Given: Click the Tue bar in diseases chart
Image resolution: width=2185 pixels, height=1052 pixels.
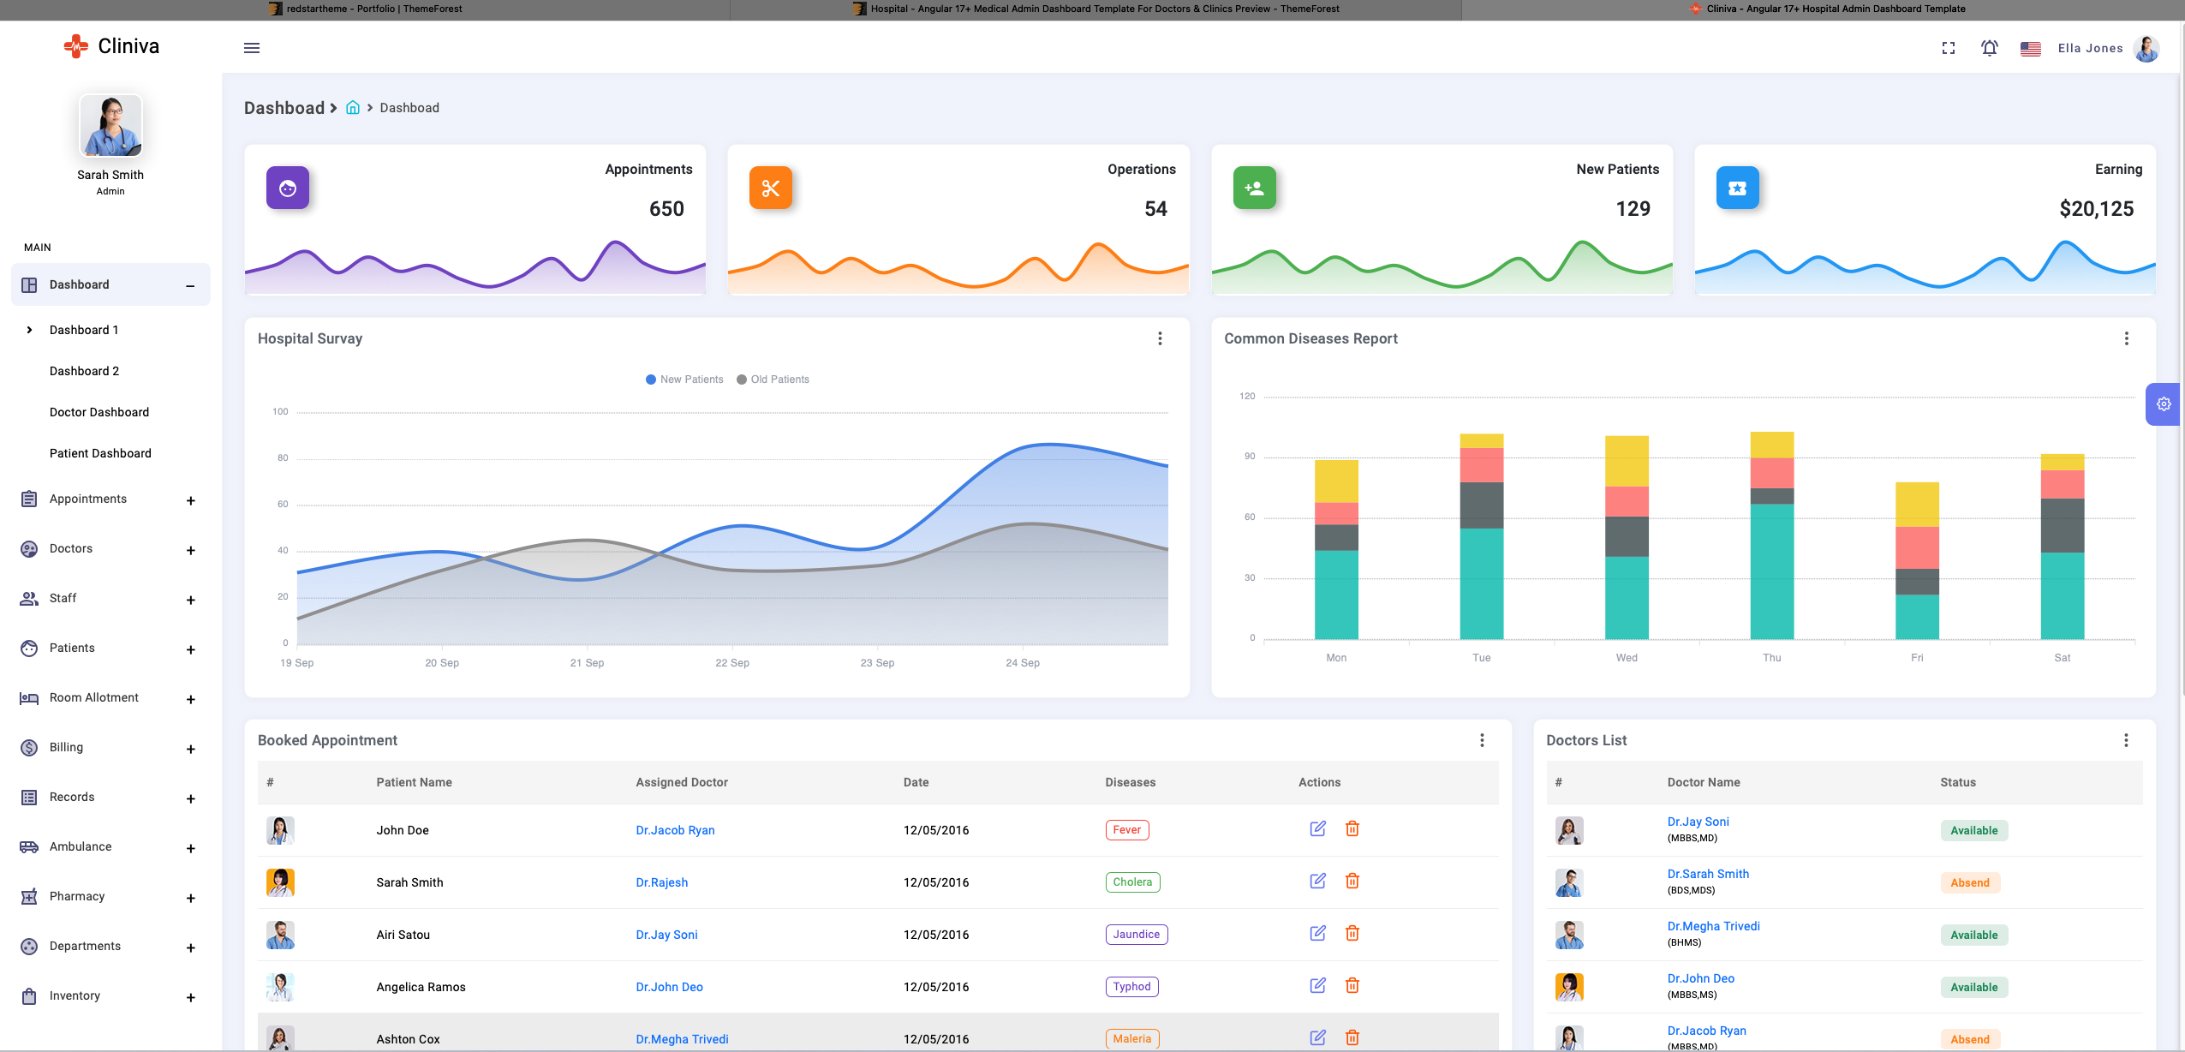Looking at the screenshot, I should click(x=1481, y=536).
